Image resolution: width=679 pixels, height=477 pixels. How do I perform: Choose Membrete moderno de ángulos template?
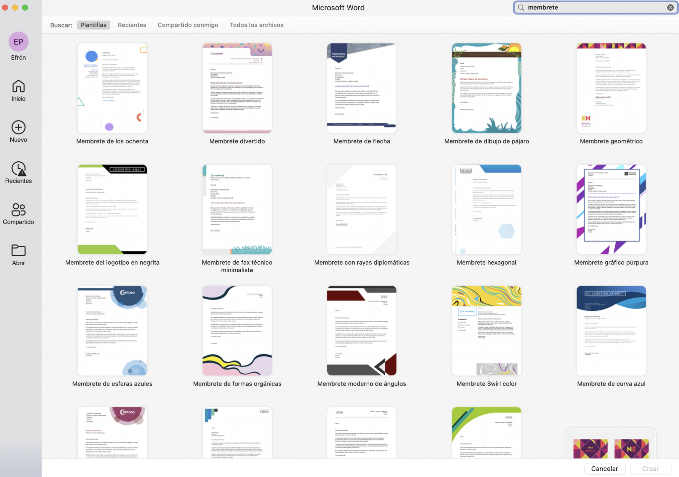361,331
